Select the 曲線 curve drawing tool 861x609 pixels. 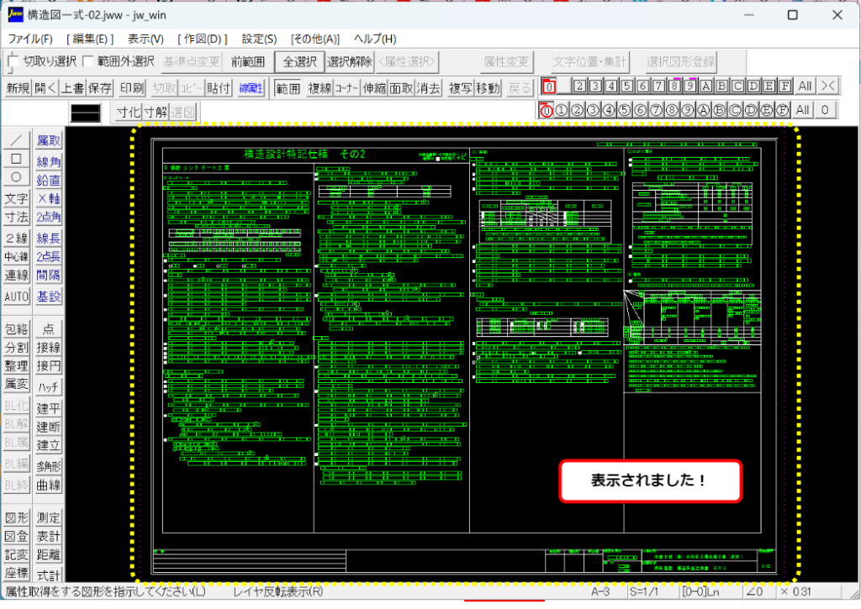[x=49, y=486]
